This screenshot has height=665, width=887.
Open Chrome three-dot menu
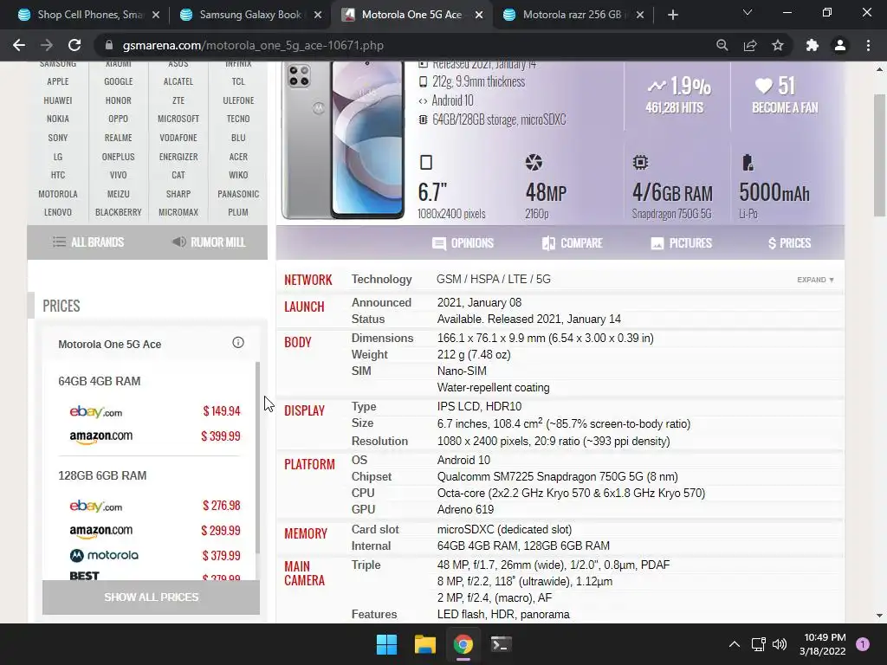(868, 45)
